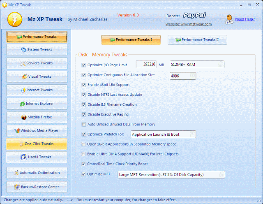The image size is (263, 204).
Task: Click the lightning bolt Mz XP Tweak logo
Action: (x=13, y=19)
